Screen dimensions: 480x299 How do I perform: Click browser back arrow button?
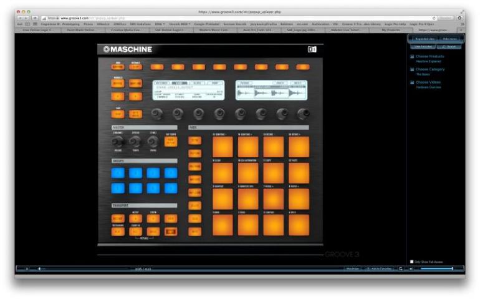click(20, 18)
